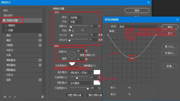The width and height of the screenshot is (180, 101).
Task: Enable the 内发光 checkbox
Action: point(4,50)
